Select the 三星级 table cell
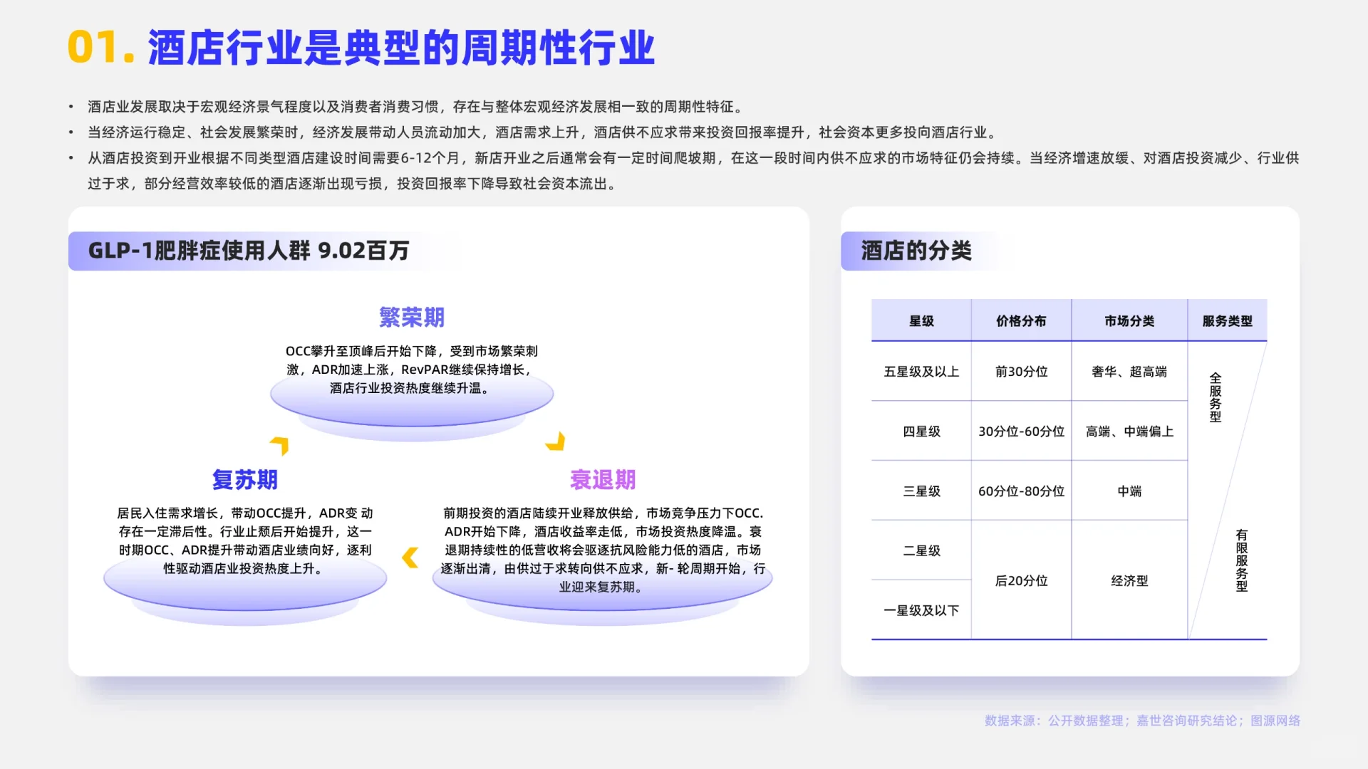The image size is (1368, 769). [921, 491]
